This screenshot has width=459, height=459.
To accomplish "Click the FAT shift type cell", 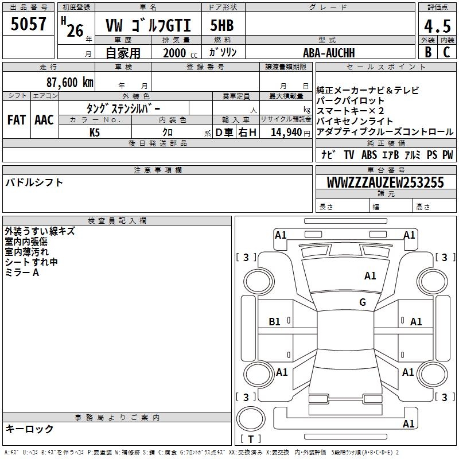I will pos(17,120).
